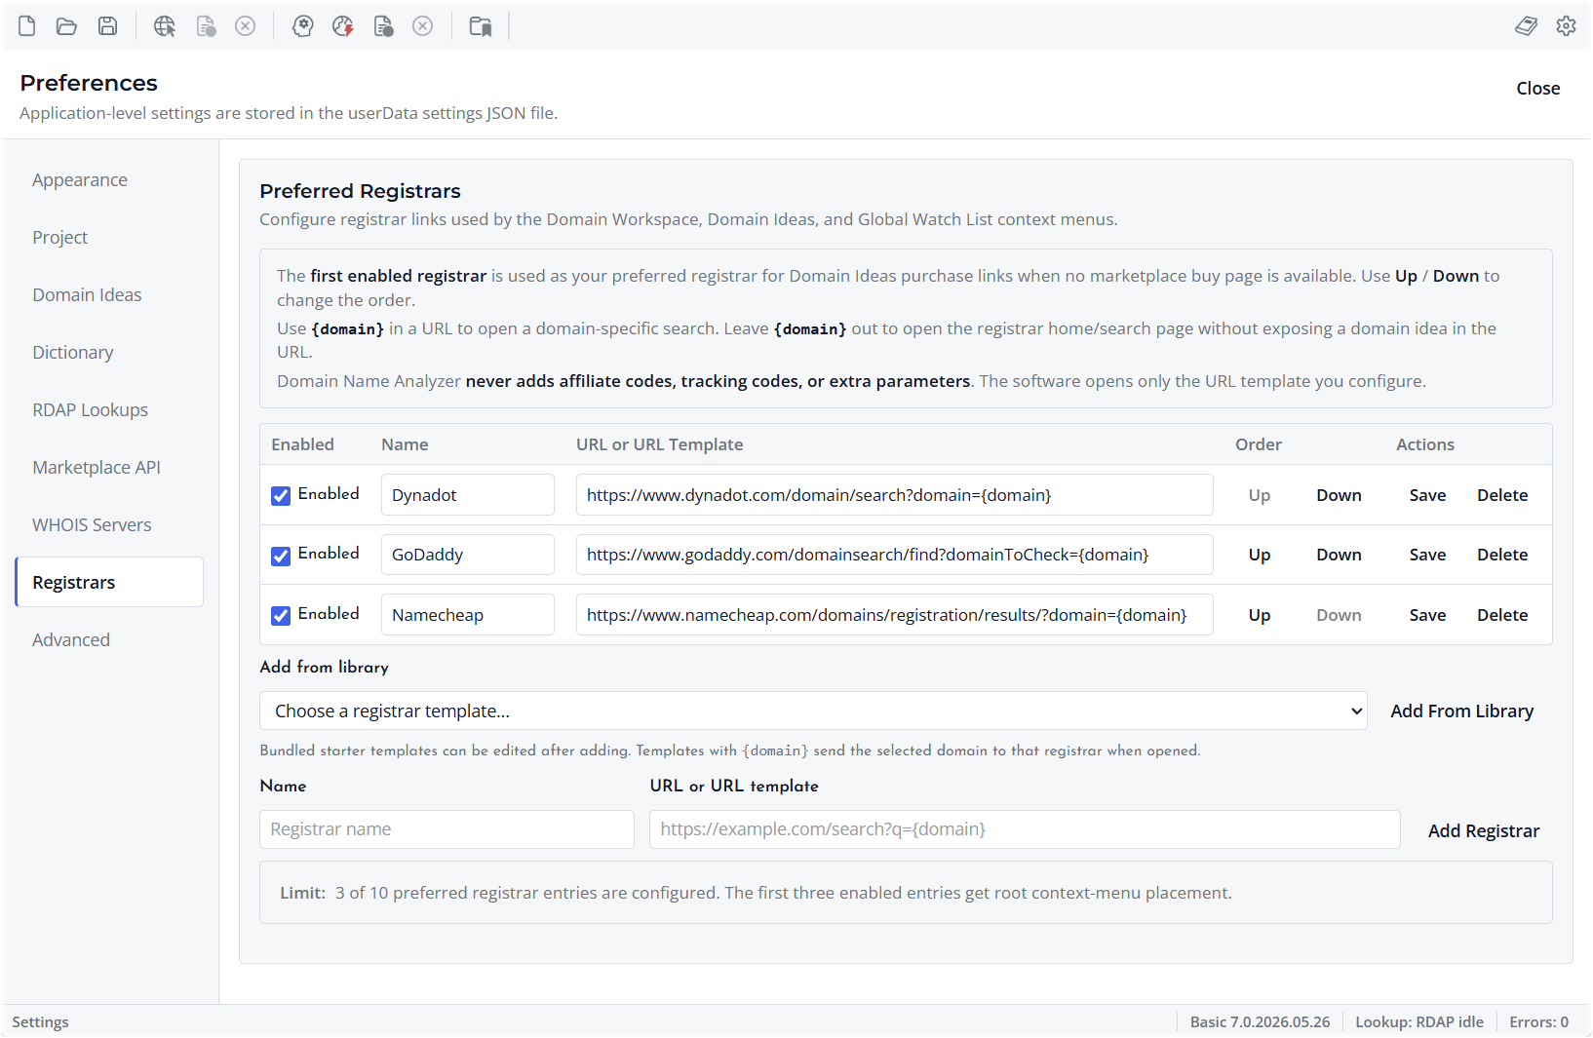Click Add From Library button
Image resolution: width=1593 pixels, height=1038 pixels.
(x=1461, y=711)
